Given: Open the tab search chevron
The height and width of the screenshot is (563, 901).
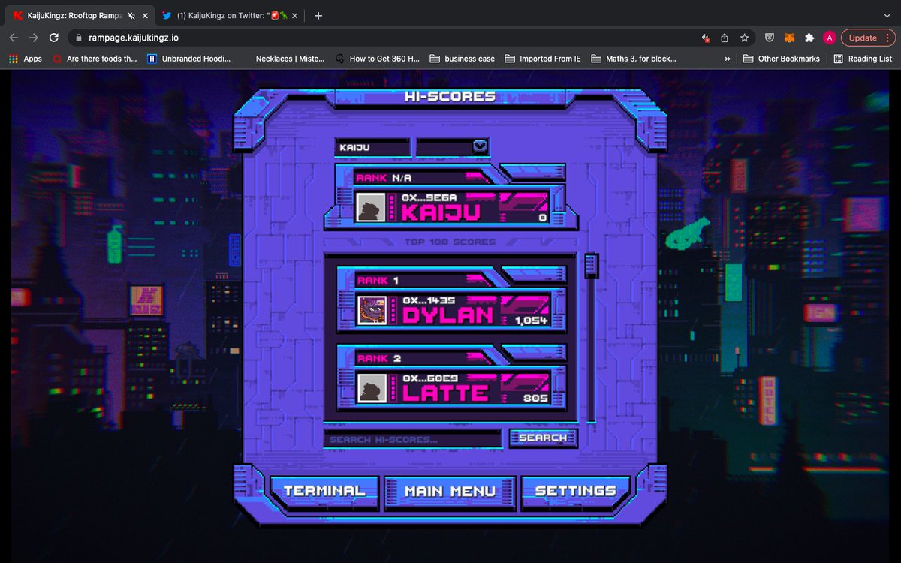Looking at the screenshot, I should pos(887,15).
